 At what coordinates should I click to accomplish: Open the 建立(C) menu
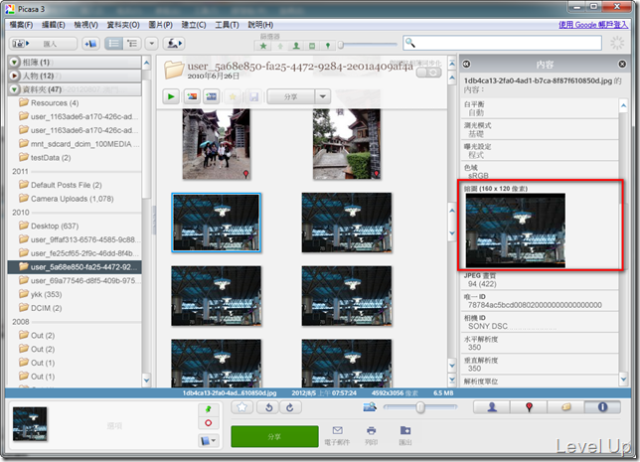pyautogui.click(x=194, y=25)
